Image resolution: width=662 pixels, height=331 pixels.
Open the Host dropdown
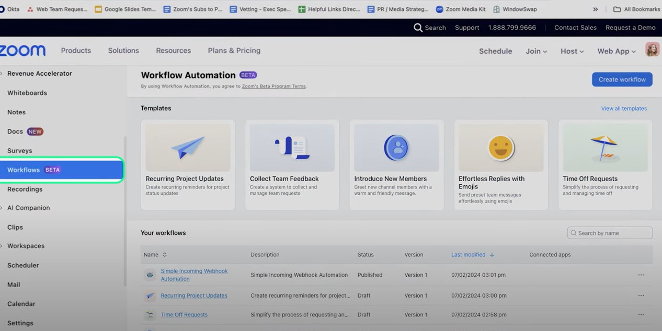pyautogui.click(x=572, y=51)
